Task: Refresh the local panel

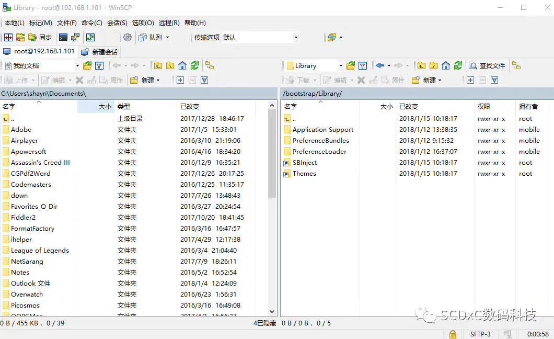Action: pyautogui.click(x=194, y=65)
